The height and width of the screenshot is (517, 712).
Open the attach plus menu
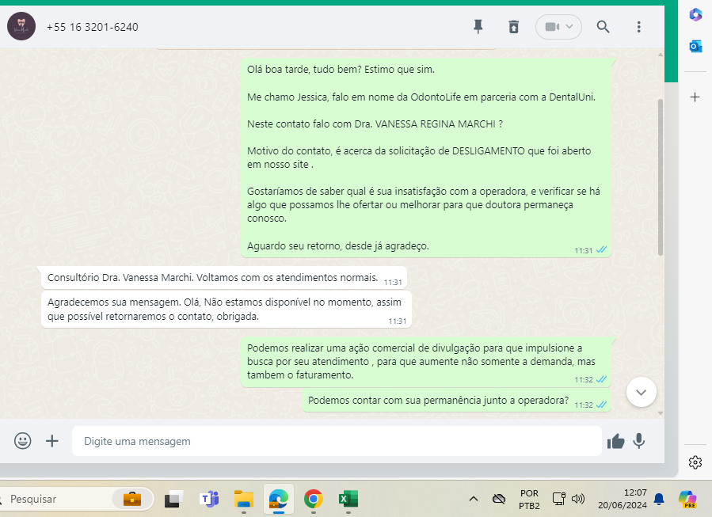coord(52,441)
